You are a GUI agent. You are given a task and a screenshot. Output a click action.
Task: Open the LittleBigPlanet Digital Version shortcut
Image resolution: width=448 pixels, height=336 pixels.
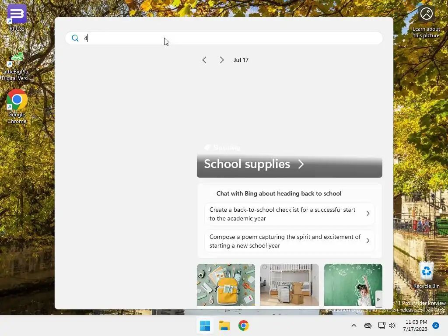point(17,66)
